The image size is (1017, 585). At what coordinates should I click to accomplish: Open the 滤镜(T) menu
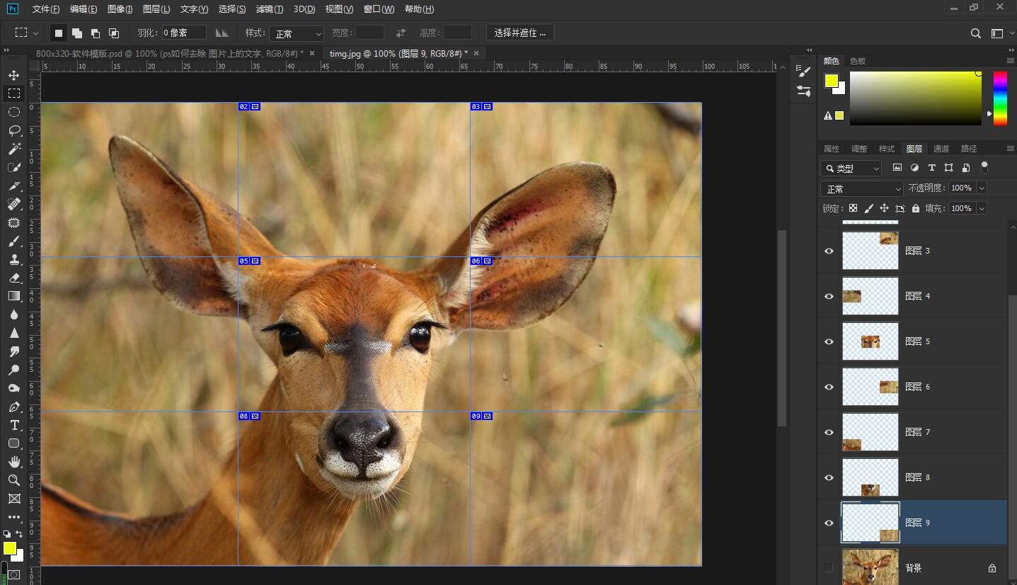(x=270, y=9)
